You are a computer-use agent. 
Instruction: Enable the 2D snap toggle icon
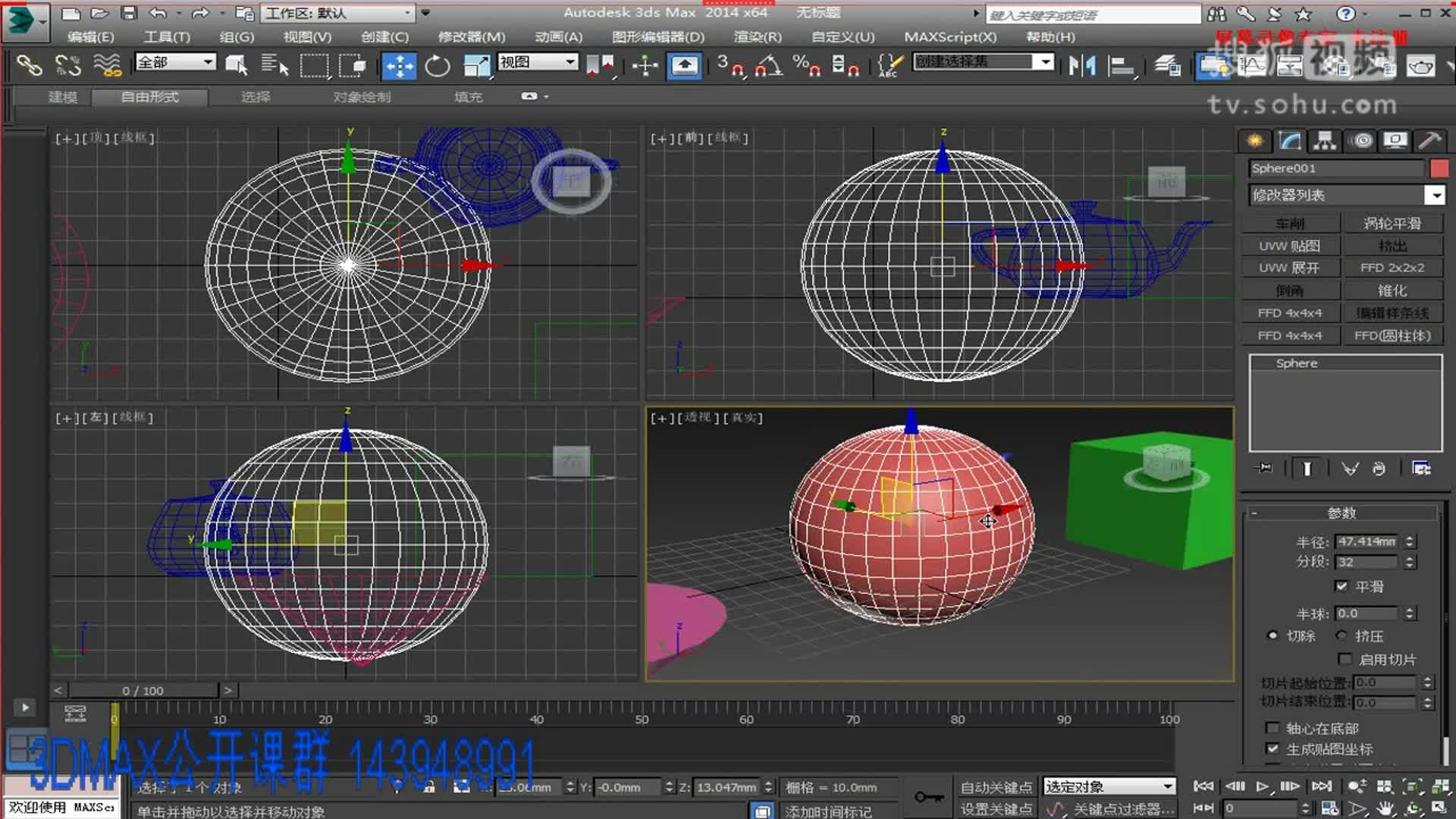pos(734,66)
